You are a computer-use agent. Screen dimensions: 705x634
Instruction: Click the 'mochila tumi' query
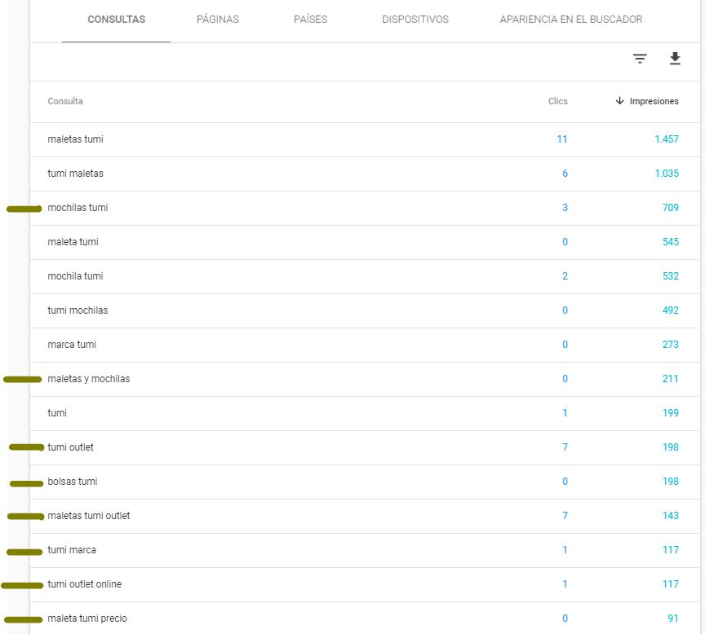(75, 275)
